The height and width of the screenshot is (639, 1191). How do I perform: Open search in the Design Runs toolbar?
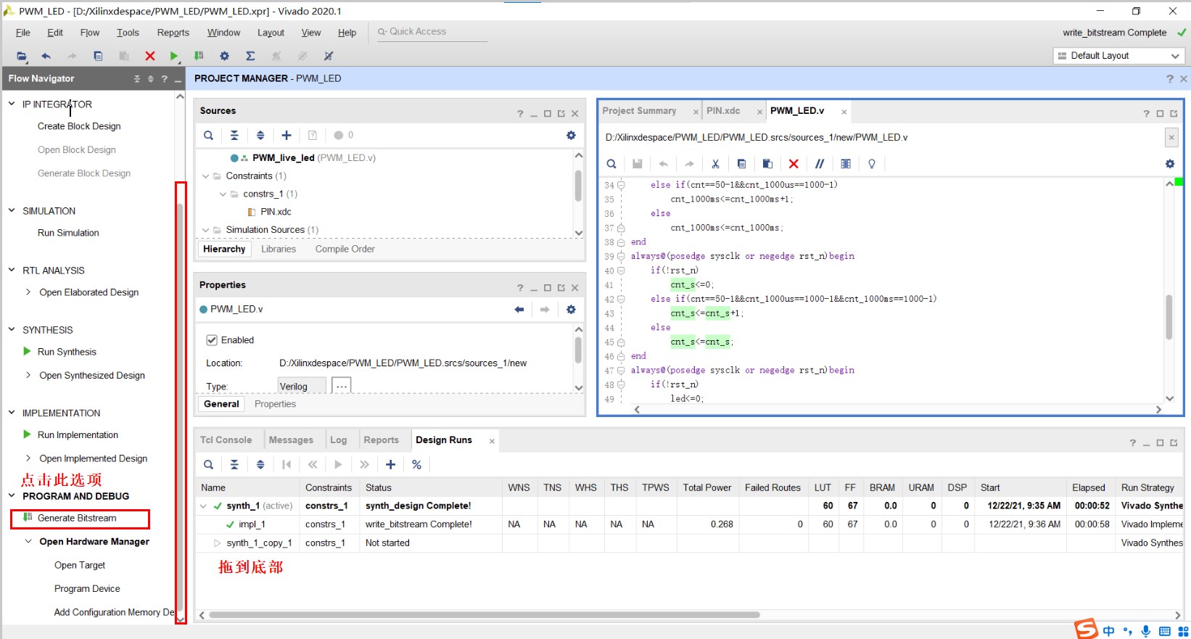[209, 465]
